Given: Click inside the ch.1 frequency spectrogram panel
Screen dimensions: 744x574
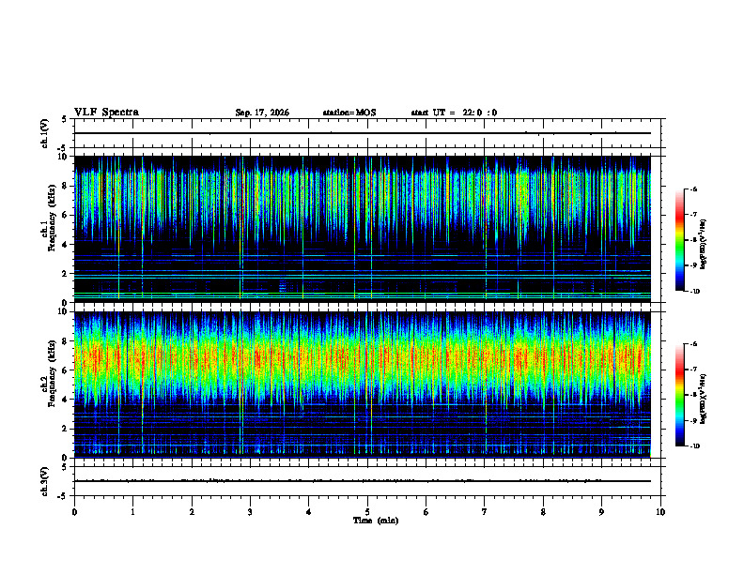Looking at the screenshot, I should click(363, 229).
